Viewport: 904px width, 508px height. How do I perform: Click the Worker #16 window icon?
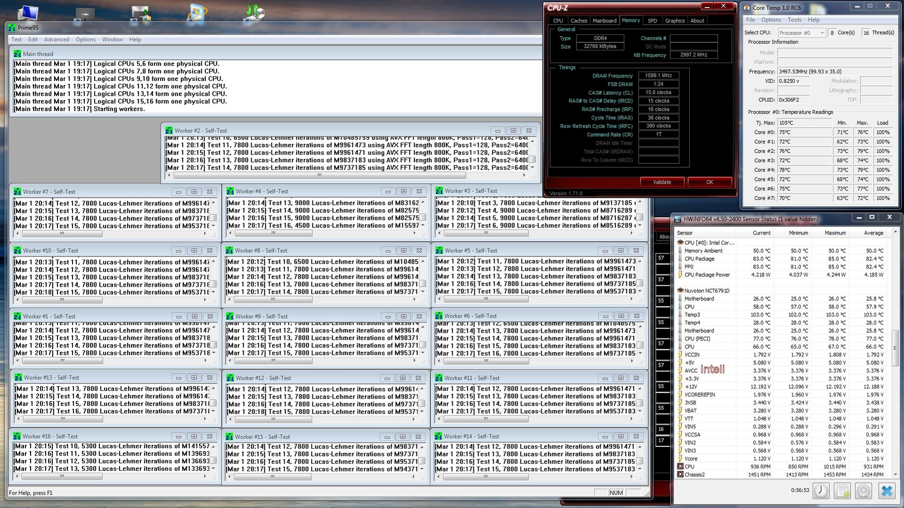click(x=17, y=436)
